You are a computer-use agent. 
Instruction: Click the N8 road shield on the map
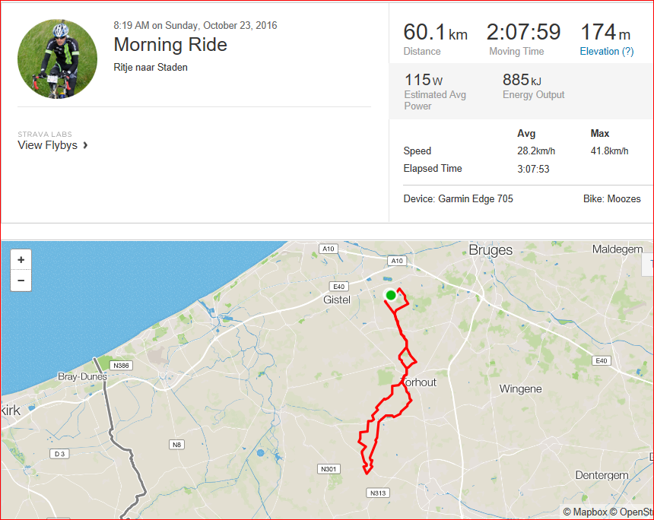pyautogui.click(x=177, y=445)
